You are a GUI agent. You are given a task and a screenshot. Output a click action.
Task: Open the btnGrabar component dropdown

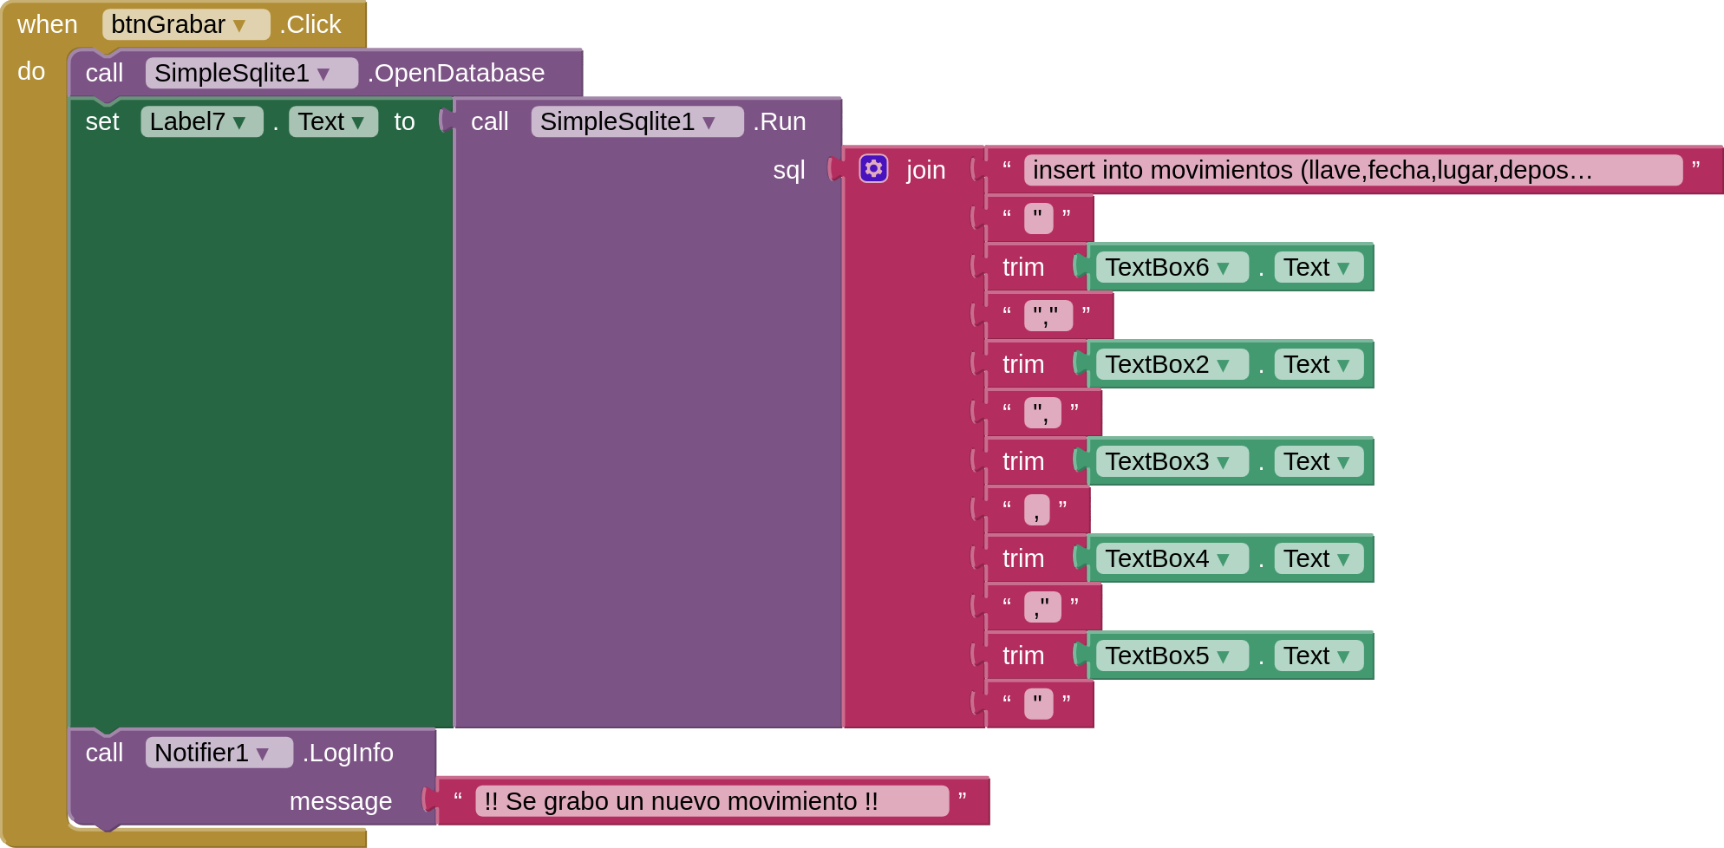238,26
